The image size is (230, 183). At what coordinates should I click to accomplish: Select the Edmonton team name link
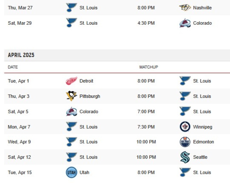(204, 142)
